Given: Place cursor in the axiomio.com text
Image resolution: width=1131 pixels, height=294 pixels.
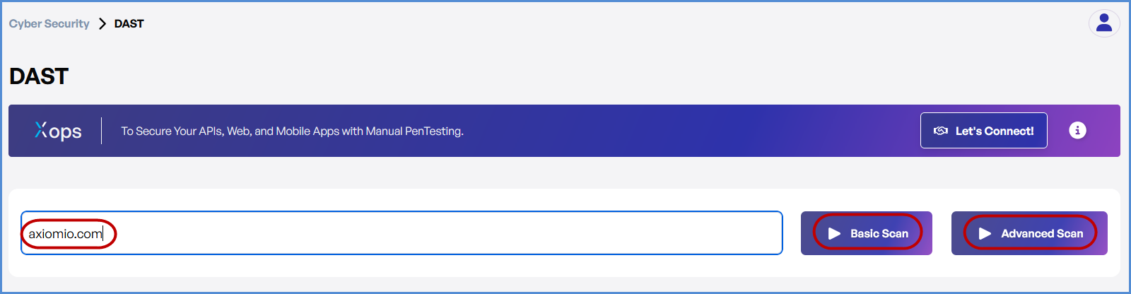Looking at the screenshot, I should tap(65, 234).
